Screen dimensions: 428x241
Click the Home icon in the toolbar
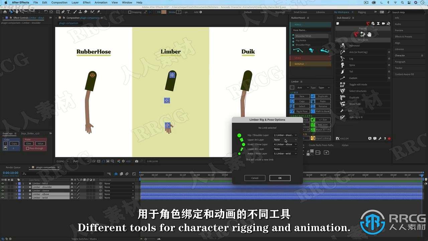(x=5, y=12)
